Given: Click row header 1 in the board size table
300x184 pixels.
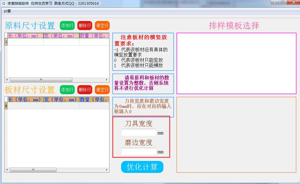Looking at the screenshot, I should pos(6,106).
